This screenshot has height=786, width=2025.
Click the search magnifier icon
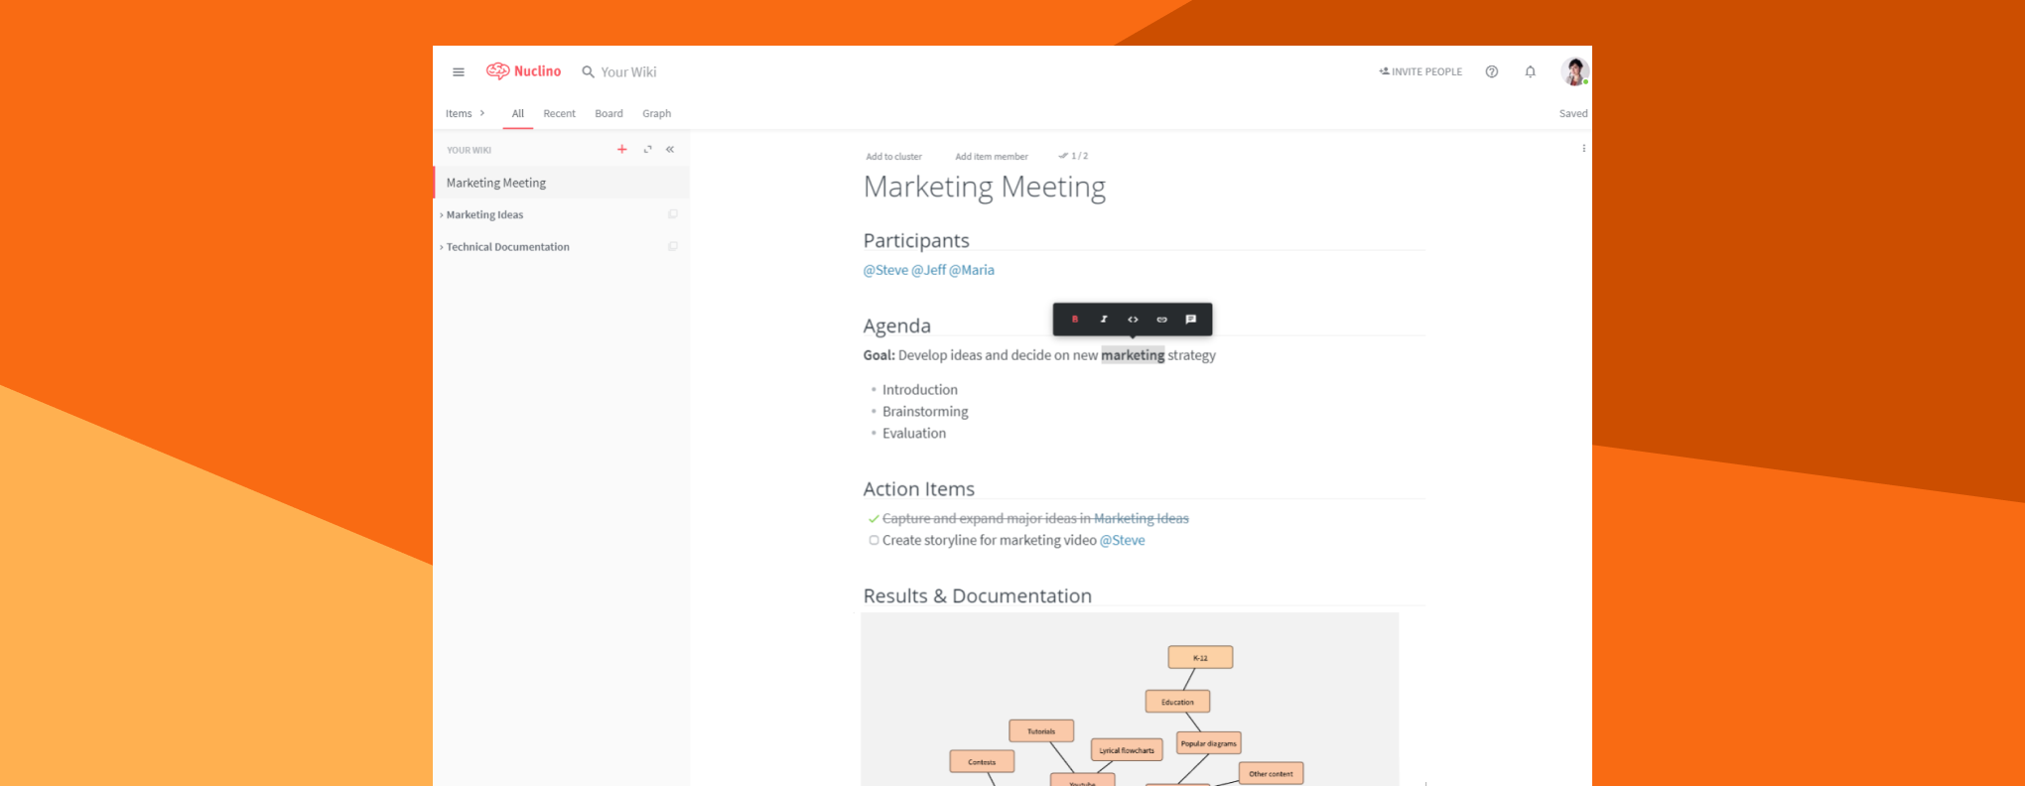pos(588,72)
